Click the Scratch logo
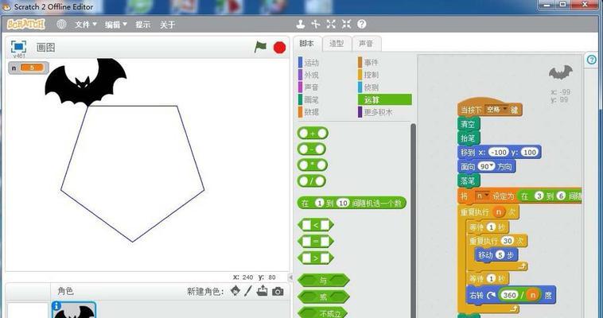The height and width of the screenshot is (318, 603). coord(26,25)
